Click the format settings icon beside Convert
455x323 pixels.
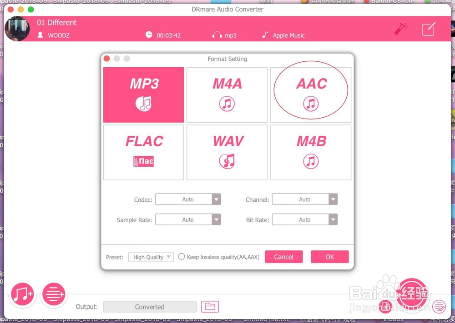click(x=385, y=307)
